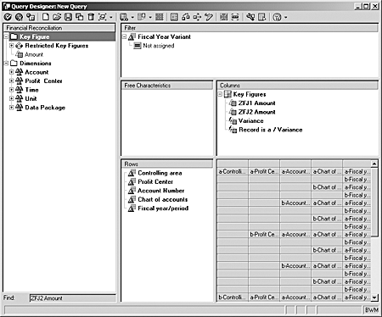Click the checkmark 'Quit and use query' icon
This screenshot has width=382, height=317.
click(x=8, y=17)
